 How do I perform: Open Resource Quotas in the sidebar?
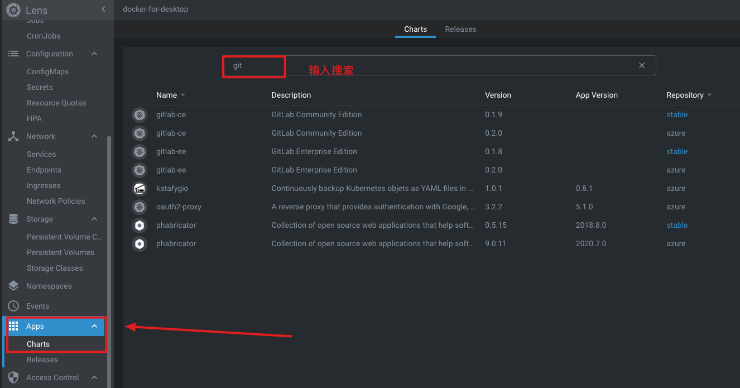point(56,103)
